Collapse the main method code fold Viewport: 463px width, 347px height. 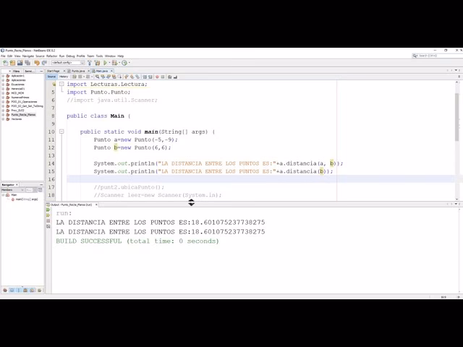click(x=61, y=132)
